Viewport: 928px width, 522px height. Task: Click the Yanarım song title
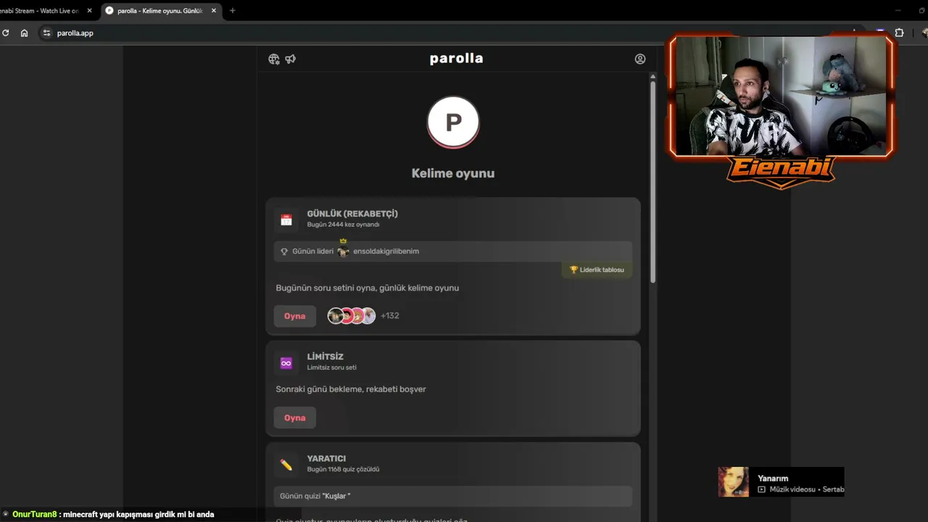(x=773, y=478)
